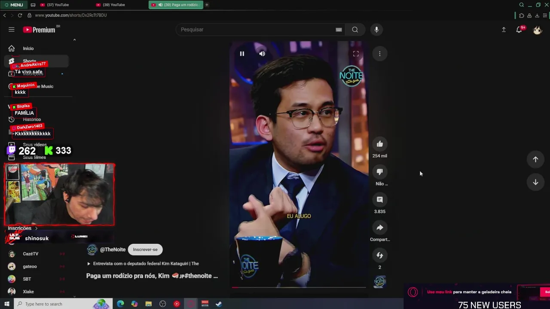Screen dimensions: 550x309
Task: Click the YouTube search magnifier button
Action: tap(355, 30)
